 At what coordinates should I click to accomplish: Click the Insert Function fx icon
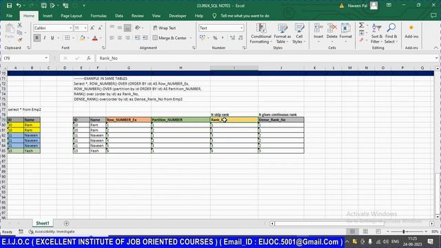click(89, 58)
